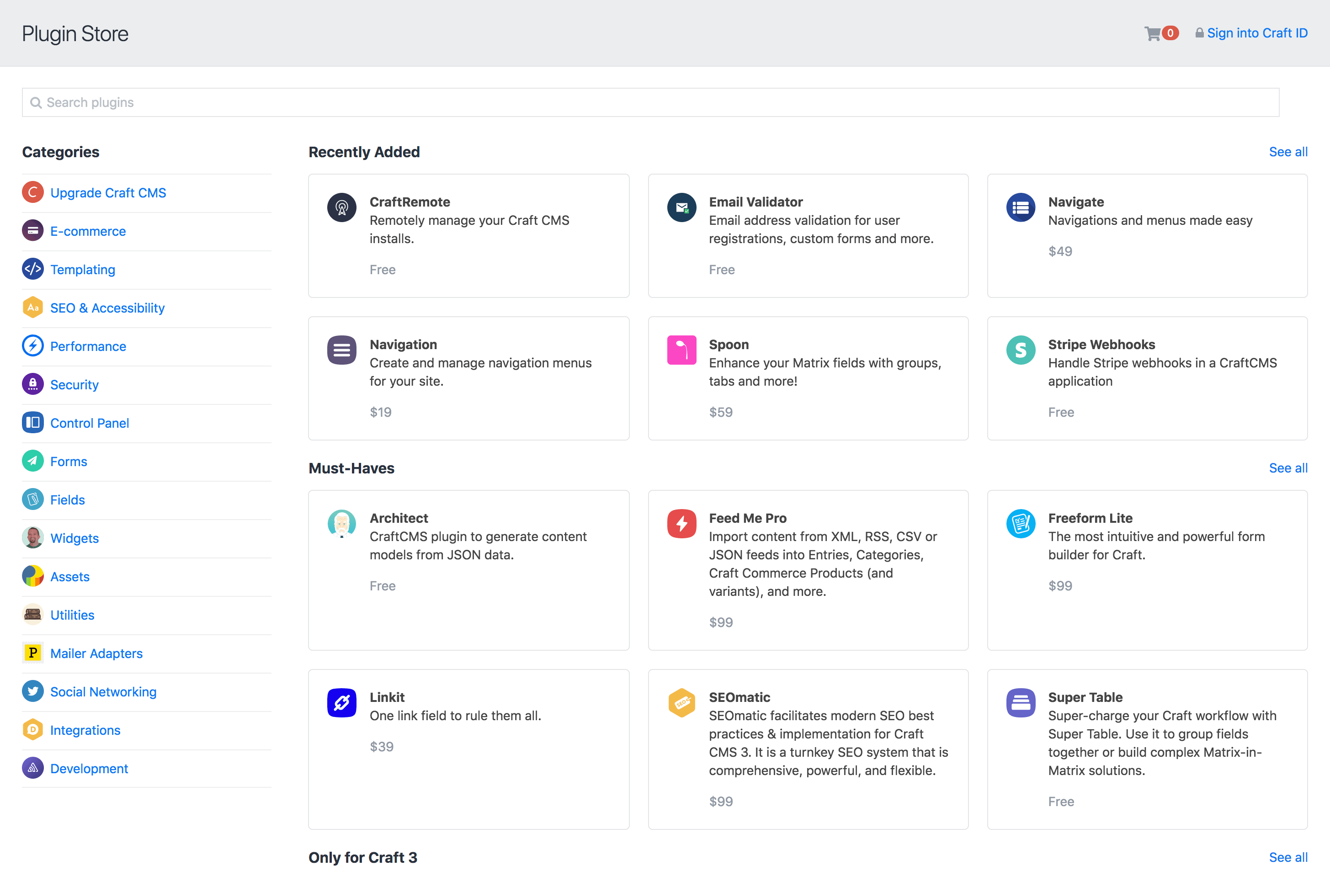Click the Spoon pink plugin icon
The image size is (1330, 871).
682,351
